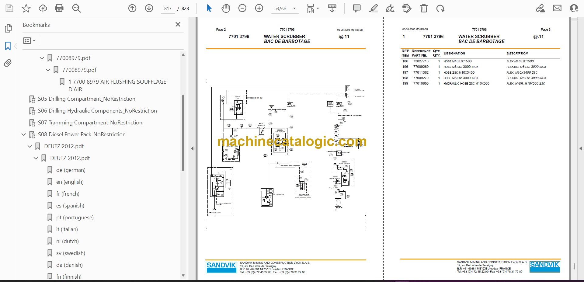Open the attachments paperclip panel
Screen dimensions: 584x282
8,63
